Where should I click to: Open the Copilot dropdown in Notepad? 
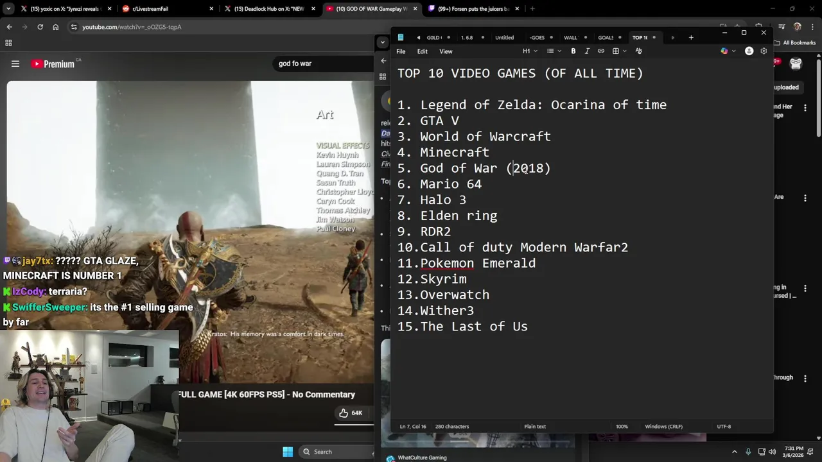click(x=727, y=51)
